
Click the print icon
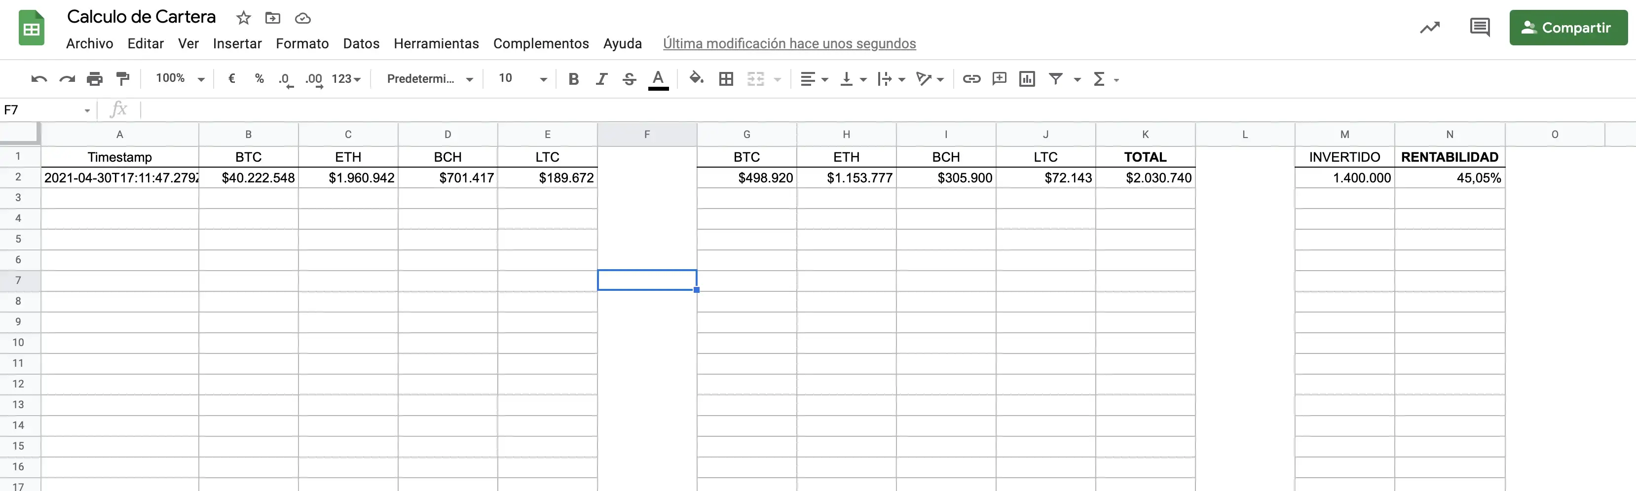95,79
